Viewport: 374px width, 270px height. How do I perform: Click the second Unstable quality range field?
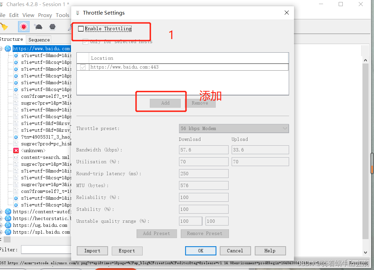tap(217, 221)
